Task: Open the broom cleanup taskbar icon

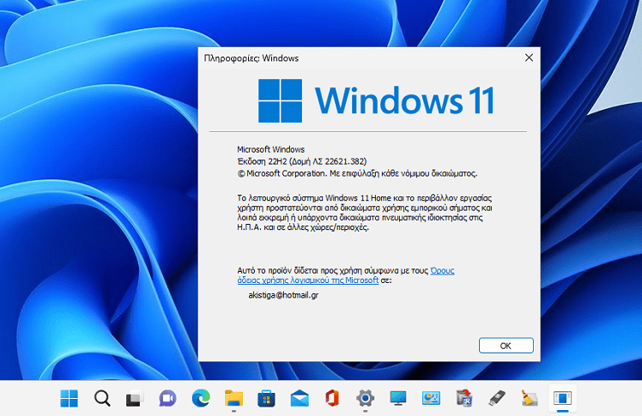Action: point(530,398)
